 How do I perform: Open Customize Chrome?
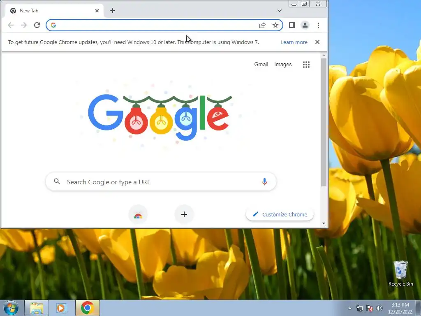280,214
